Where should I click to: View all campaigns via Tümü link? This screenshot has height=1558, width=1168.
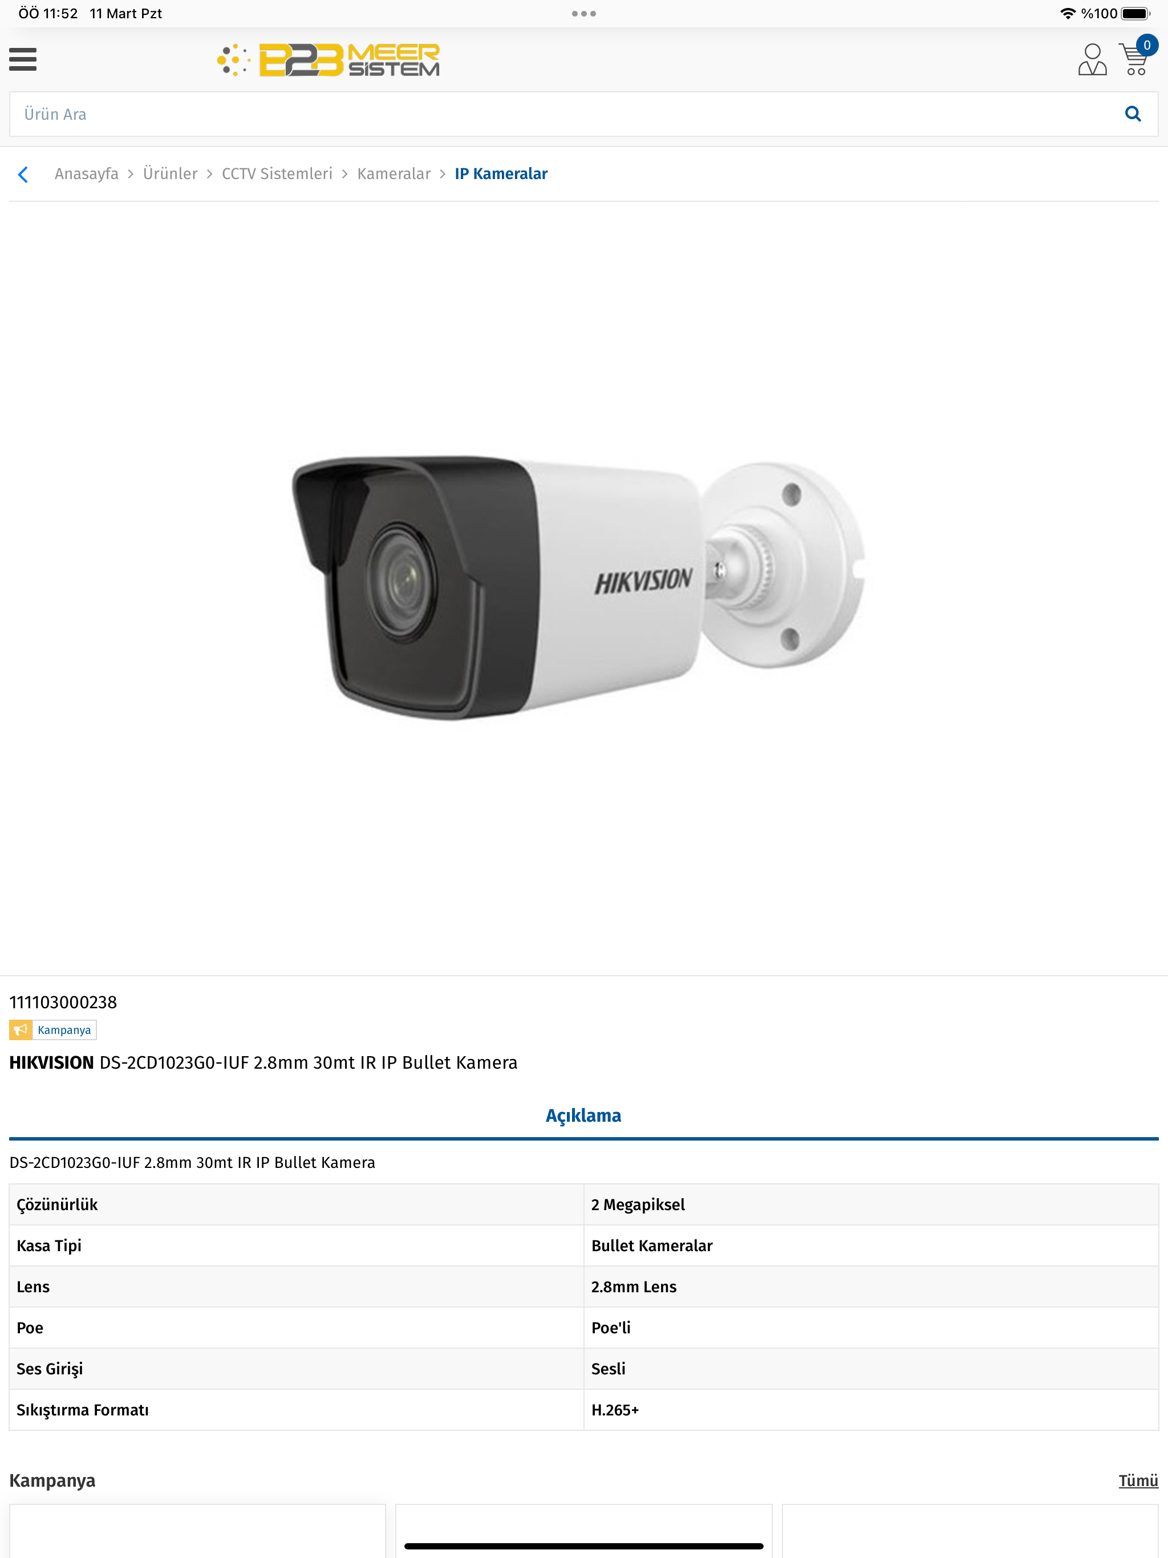pos(1138,1480)
